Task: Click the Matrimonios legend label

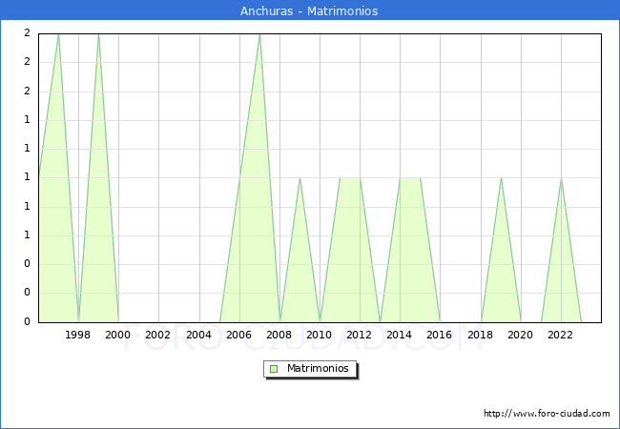Action: click(x=317, y=368)
